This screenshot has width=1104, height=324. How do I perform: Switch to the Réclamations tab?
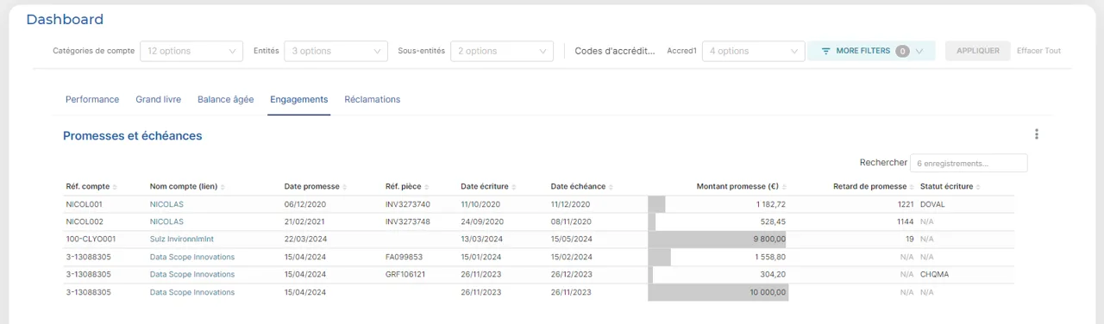click(x=372, y=99)
